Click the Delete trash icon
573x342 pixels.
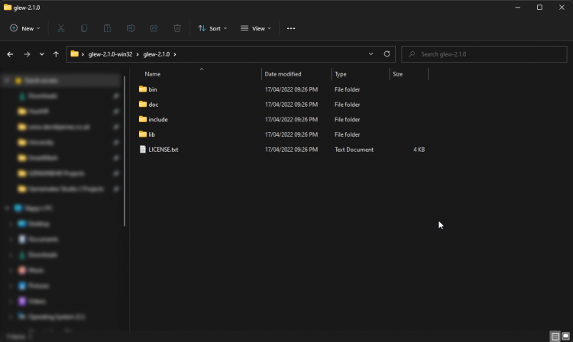coord(177,28)
